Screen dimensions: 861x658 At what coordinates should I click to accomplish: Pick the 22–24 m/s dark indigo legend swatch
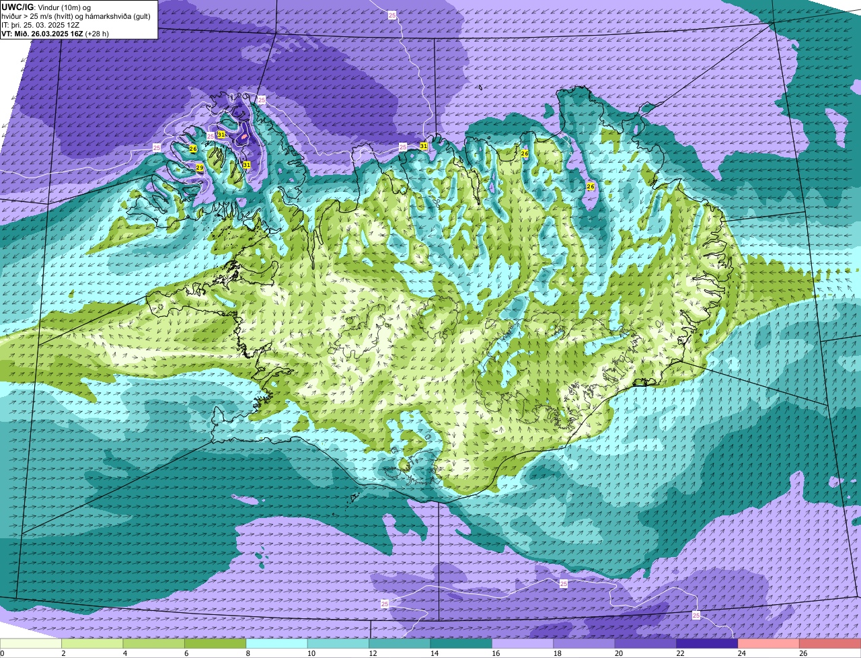pyautogui.click(x=707, y=644)
